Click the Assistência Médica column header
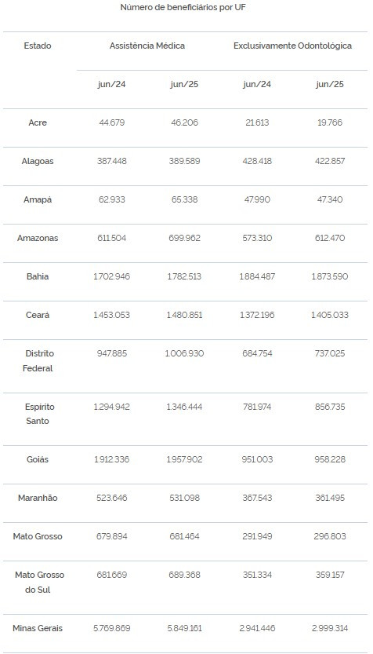 pyautogui.click(x=147, y=46)
